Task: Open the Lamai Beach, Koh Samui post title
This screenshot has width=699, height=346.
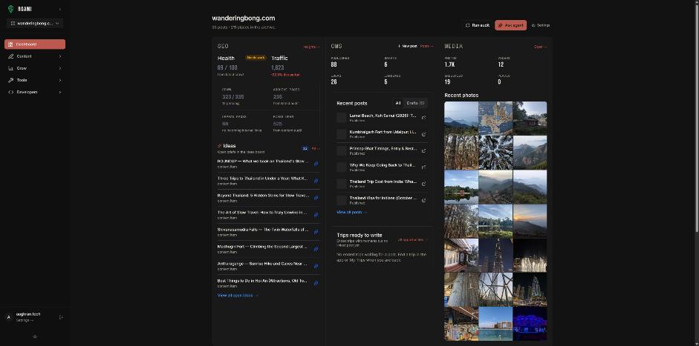Action: tap(383, 116)
